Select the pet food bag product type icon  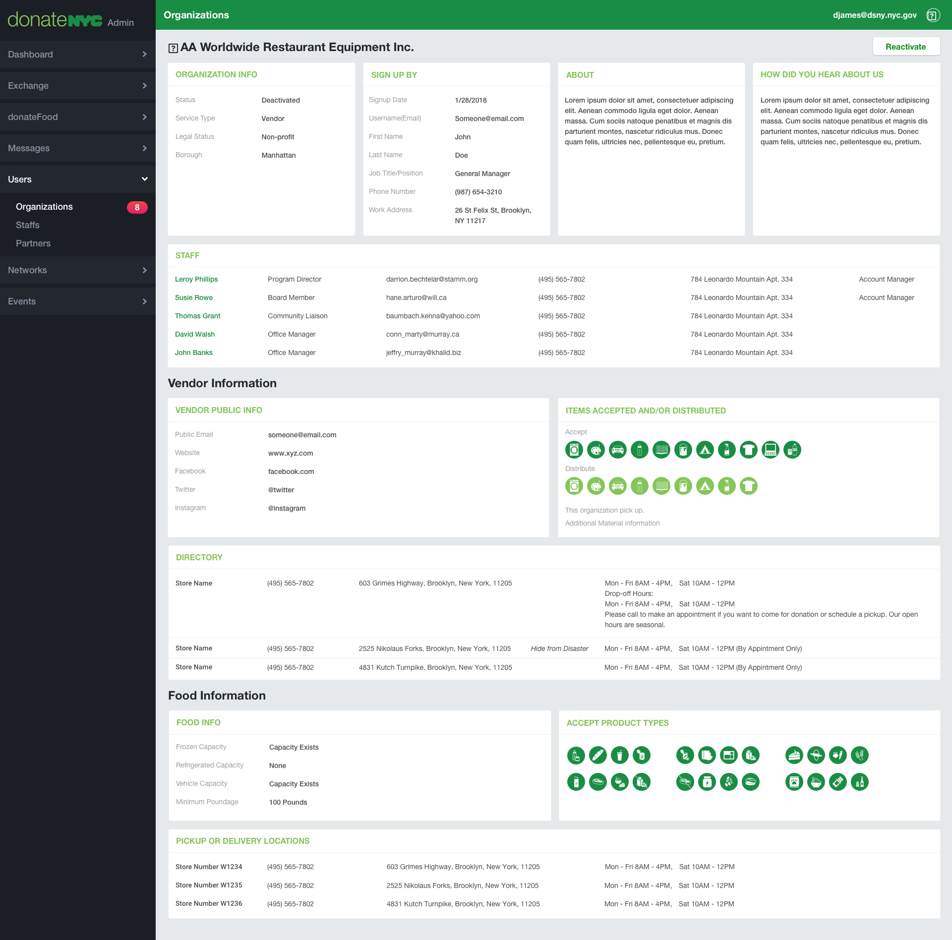[x=794, y=782]
